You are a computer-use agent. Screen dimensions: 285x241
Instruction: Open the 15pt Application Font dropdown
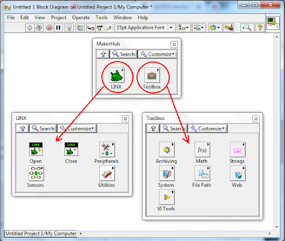(145, 28)
